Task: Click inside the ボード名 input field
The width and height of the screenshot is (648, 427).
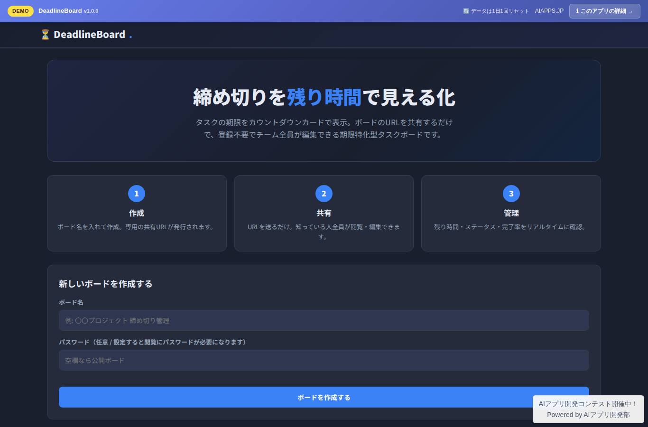Action: point(324,320)
